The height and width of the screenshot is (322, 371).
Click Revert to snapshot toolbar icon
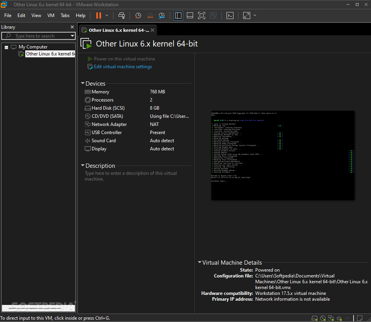[x=150, y=15]
